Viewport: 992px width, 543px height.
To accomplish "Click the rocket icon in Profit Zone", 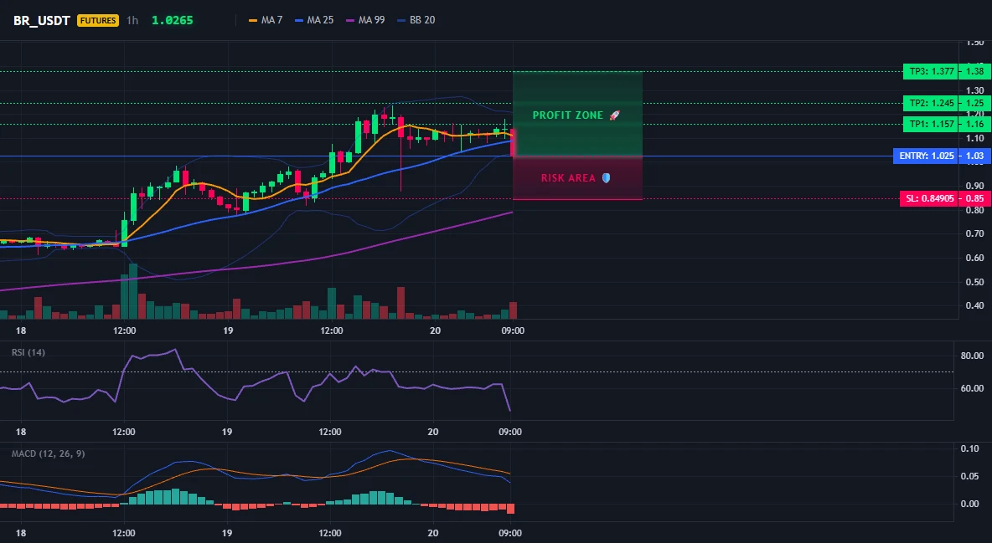I will [614, 115].
